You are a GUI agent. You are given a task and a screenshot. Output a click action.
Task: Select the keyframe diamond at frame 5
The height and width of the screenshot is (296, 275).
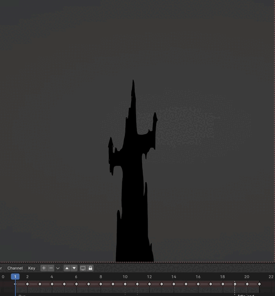64,284
